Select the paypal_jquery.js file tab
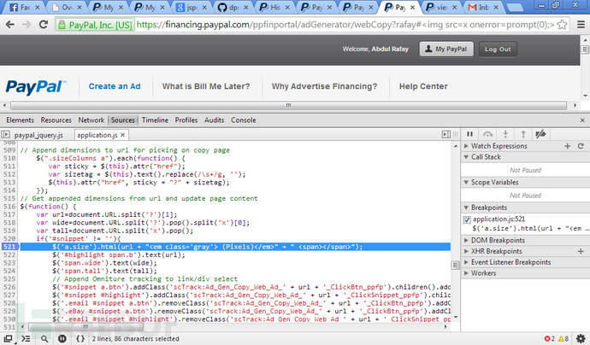The image size is (590, 345). (x=38, y=135)
